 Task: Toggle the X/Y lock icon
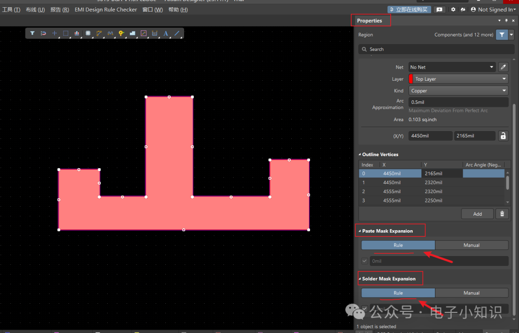coord(503,136)
